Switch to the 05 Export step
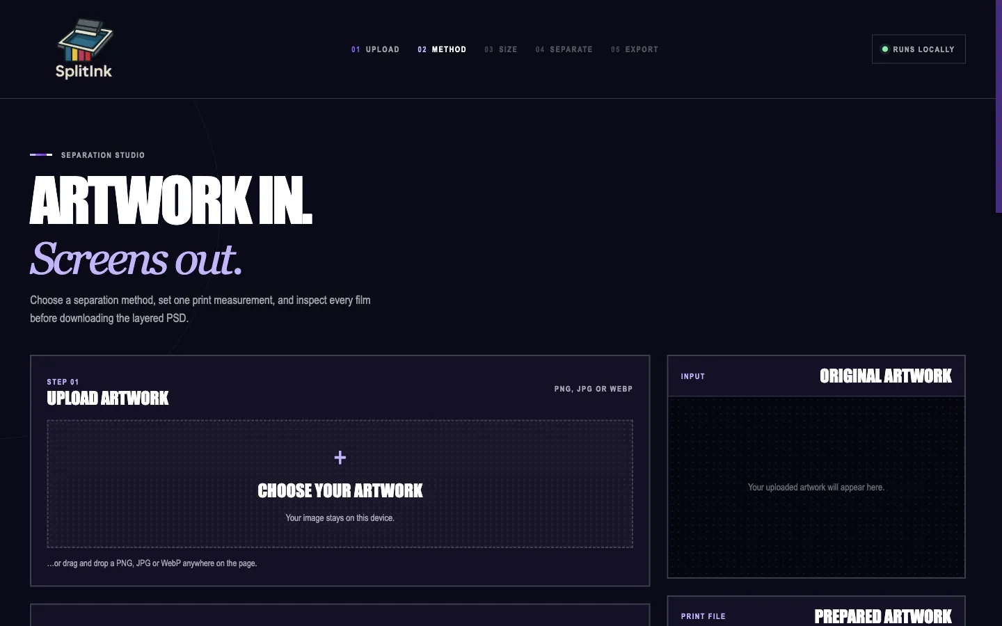The height and width of the screenshot is (626, 1002). 635,49
